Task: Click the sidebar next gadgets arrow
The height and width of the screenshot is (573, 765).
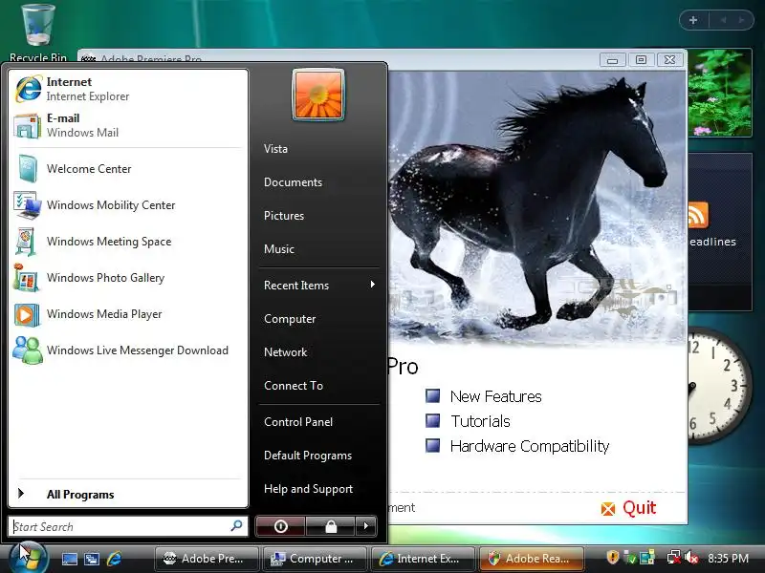Action: (x=742, y=20)
